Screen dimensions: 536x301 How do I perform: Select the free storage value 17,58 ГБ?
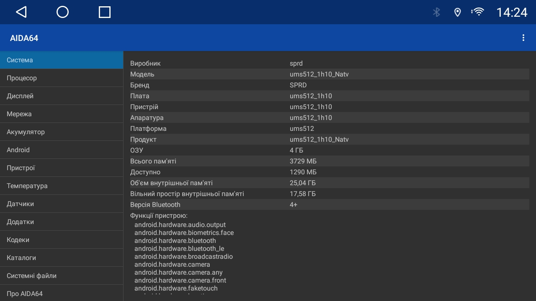303,194
